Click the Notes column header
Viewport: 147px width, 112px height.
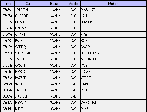pos(113,4)
